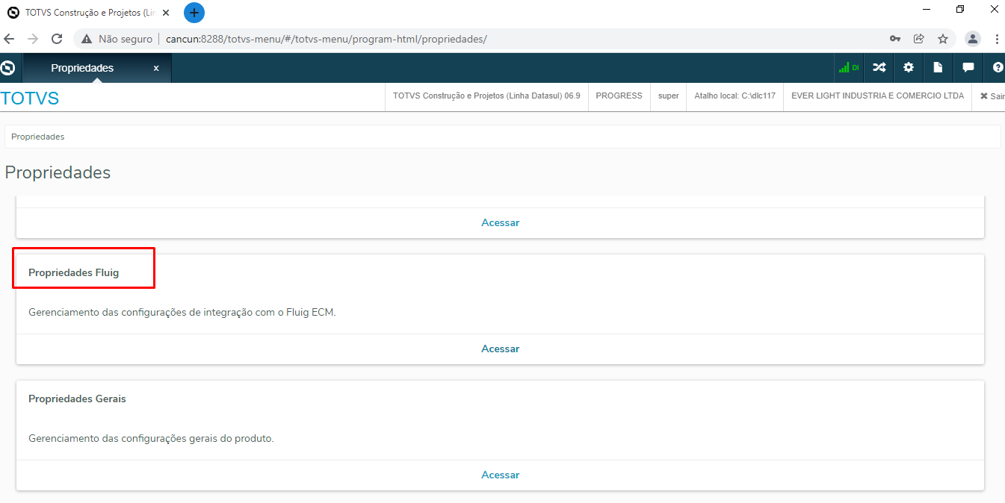
Task: Open the shuffle arrows icon in header
Action: [879, 68]
